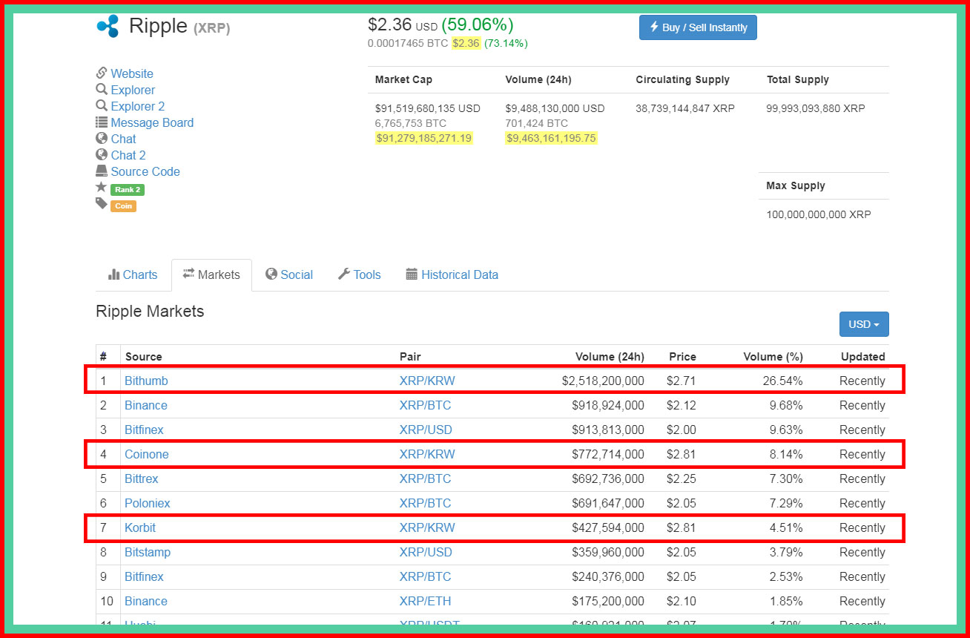Image resolution: width=970 pixels, height=638 pixels.
Task: Click the wrench icon in Tools tab
Action: [x=344, y=274]
